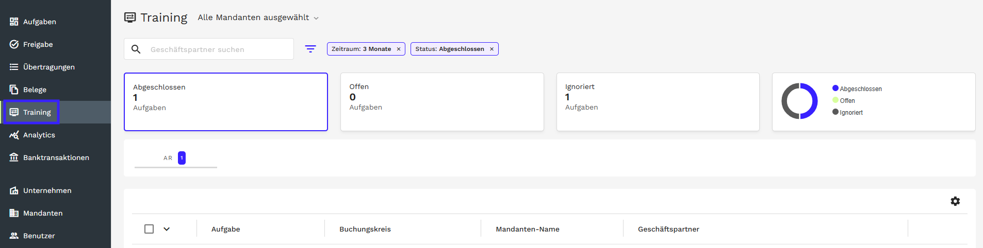Open the selection chevron next to the checkbox

tap(167, 229)
